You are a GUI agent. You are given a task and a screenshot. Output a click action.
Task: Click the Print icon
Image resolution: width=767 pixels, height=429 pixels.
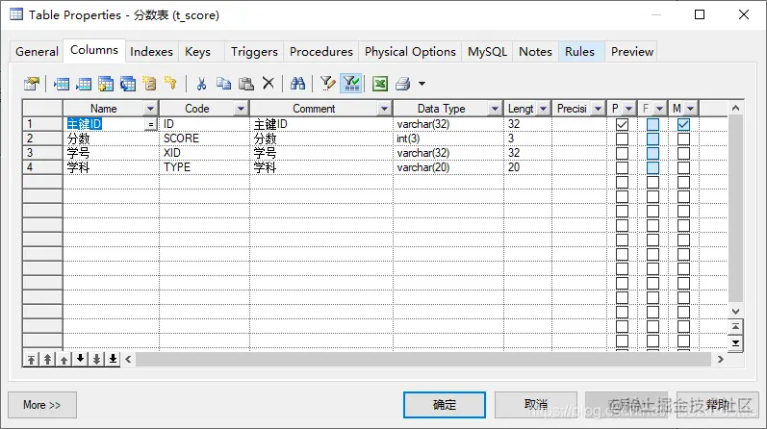click(x=402, y=84)
